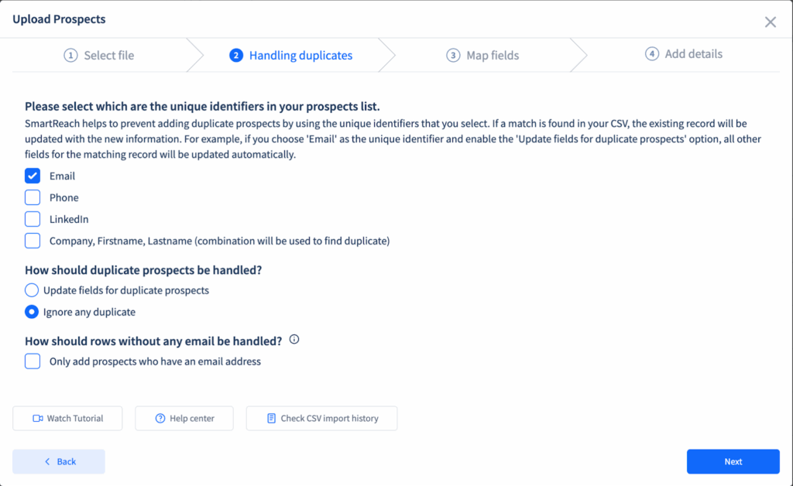Enable only add prospects with email address
The image size is (793, 486).
33,361
